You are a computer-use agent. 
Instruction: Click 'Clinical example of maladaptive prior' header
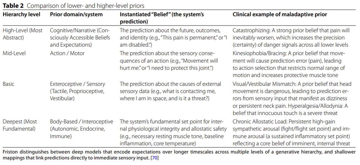[x=280, y=14]
